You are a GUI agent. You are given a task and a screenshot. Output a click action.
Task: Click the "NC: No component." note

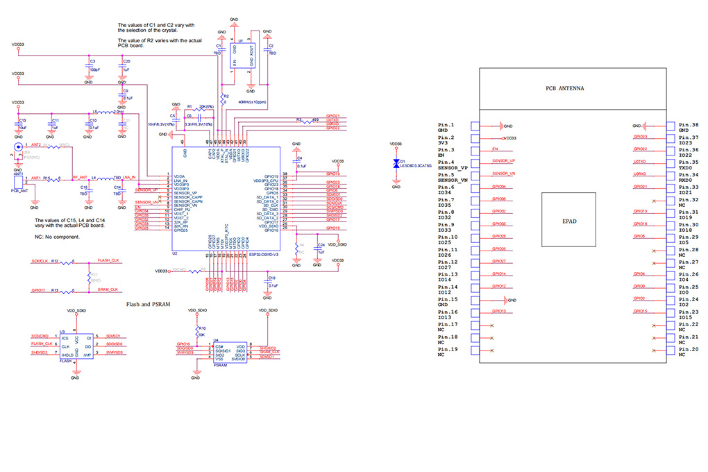(x=58, y=237)
